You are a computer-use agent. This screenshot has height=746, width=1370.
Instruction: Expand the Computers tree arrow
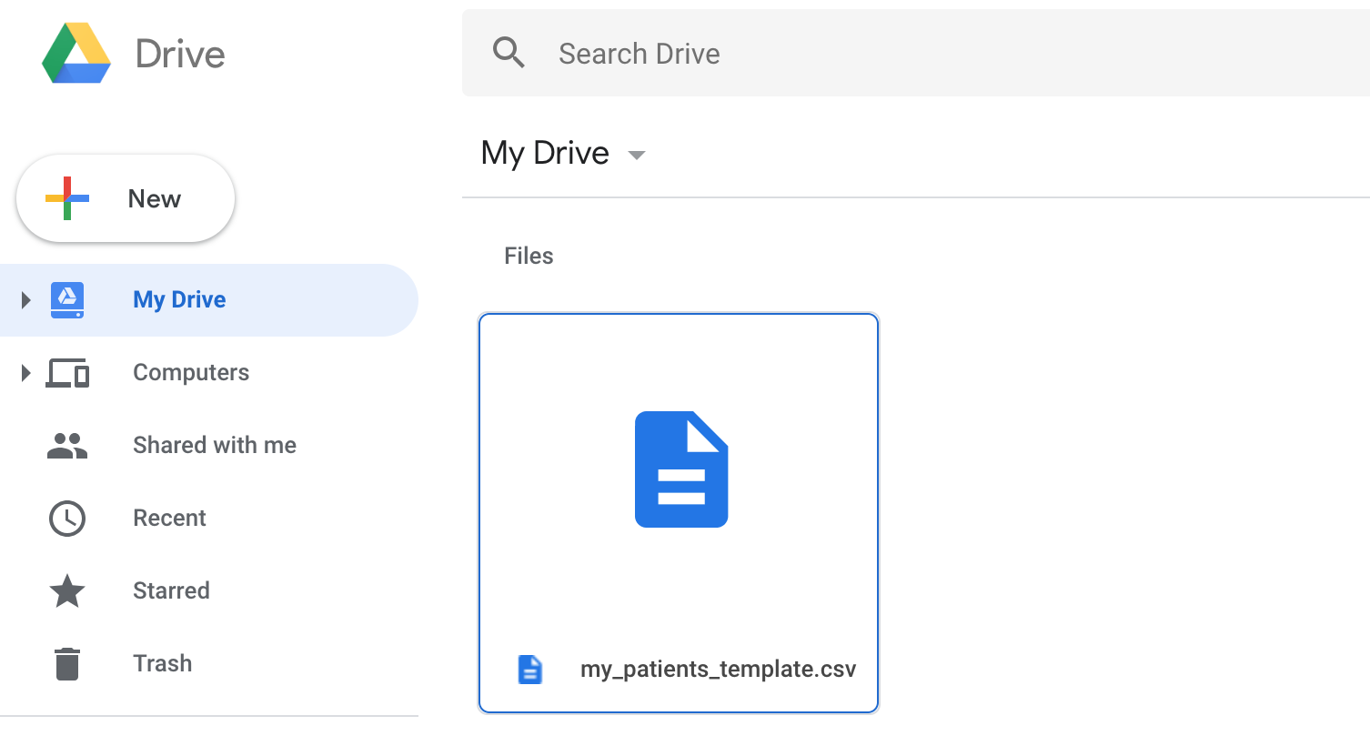25,372
